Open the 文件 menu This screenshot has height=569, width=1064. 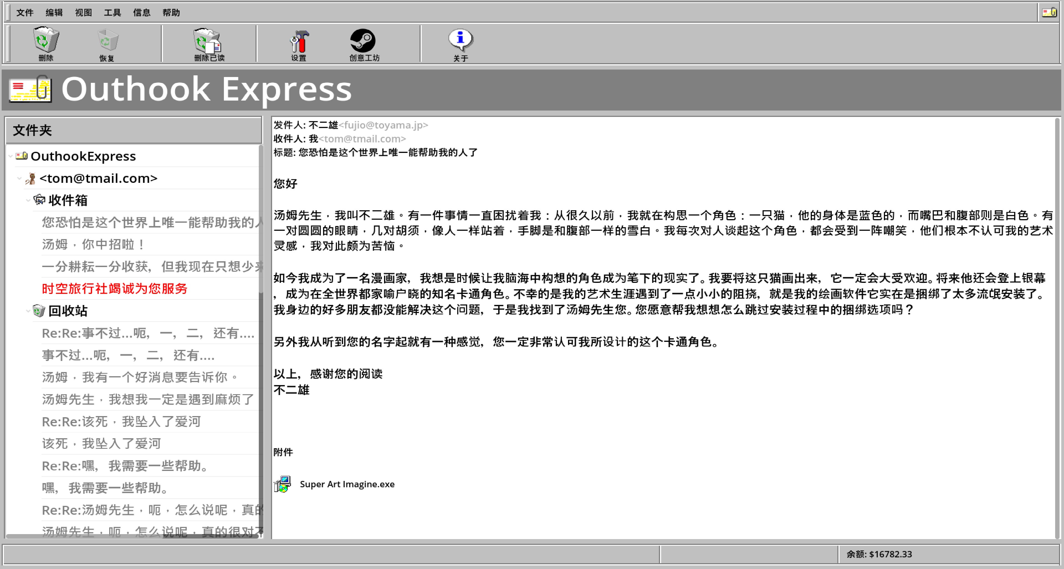[x=25, y=12]
